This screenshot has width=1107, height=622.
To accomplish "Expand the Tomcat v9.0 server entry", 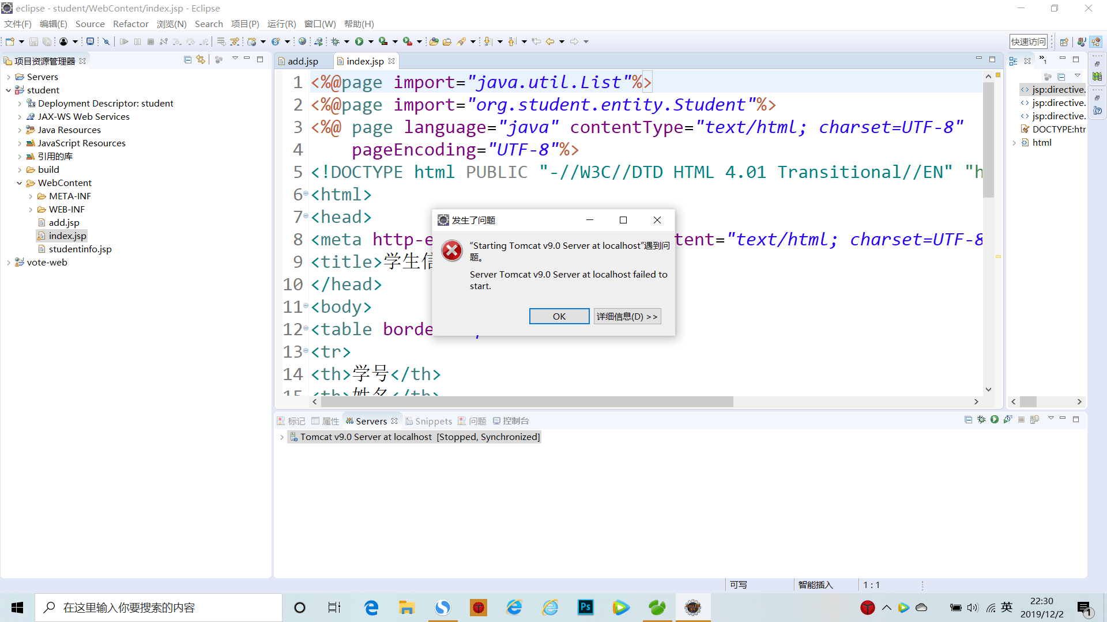I will pos(282,437).
